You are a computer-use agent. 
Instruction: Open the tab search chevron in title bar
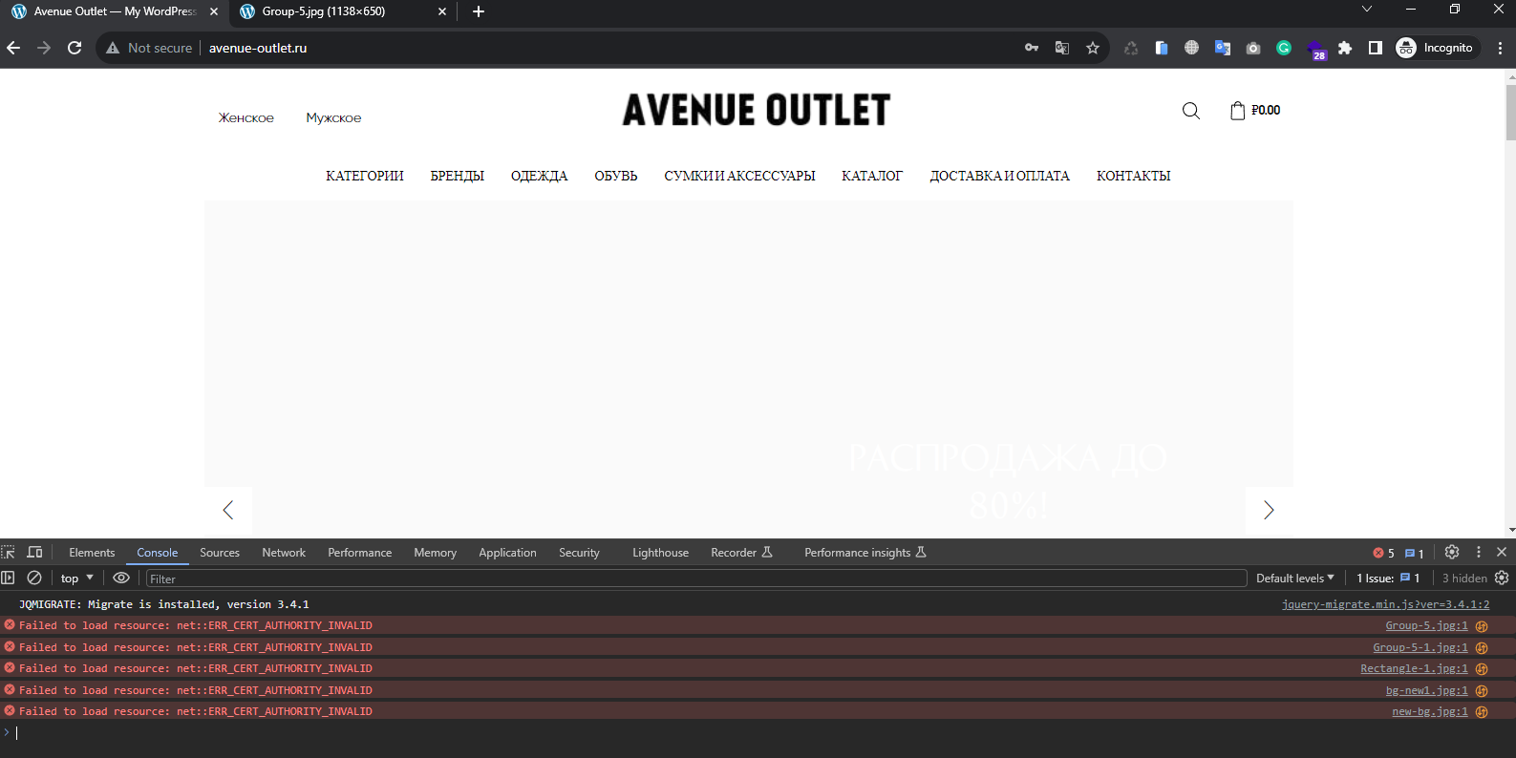pos(1367,10)
